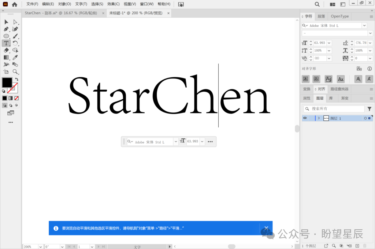Select the Shape Builder tool

(x=15, y=50)
